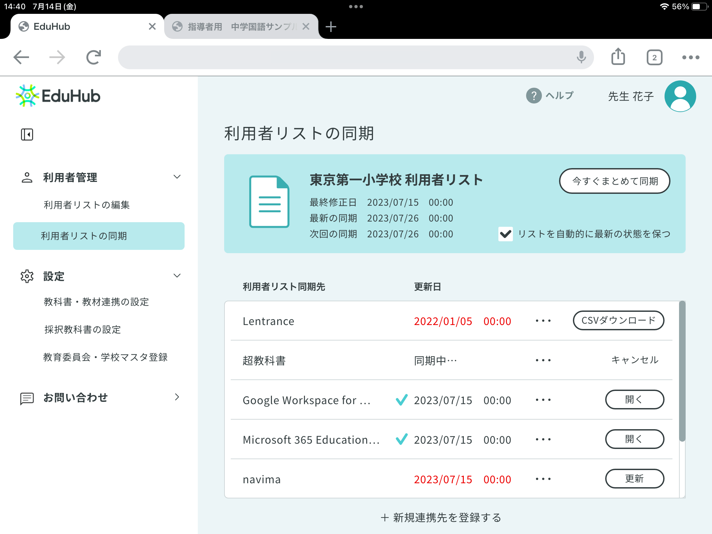Tap the microphone voice search icon
This screenshot has height=534, width=712.
(x=581, y=57)
